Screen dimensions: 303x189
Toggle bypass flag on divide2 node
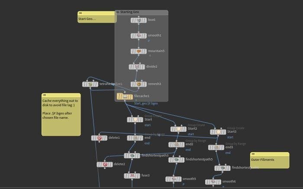pyautogui.click(x=131, y=67)
